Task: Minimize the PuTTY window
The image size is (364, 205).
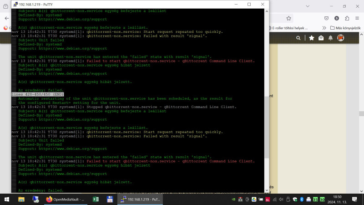Action: click(x=236, y=4)
